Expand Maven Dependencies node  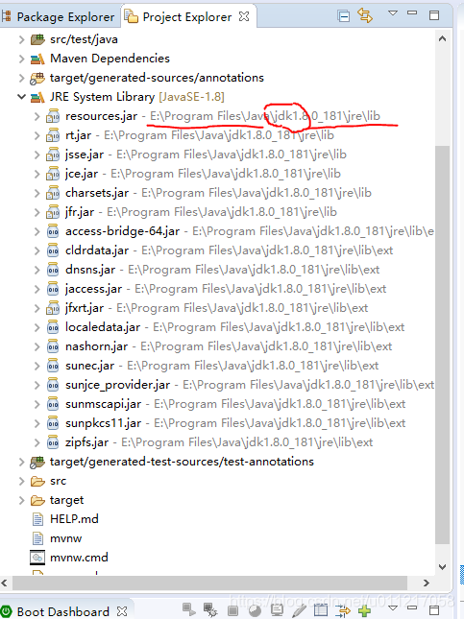22,59
